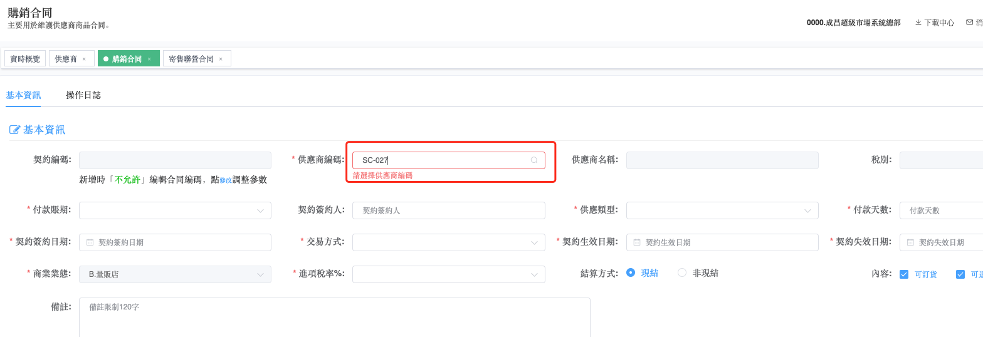983x337 pixels.
Task: Select the 非現結 settlement option
Action: point(682,272)
